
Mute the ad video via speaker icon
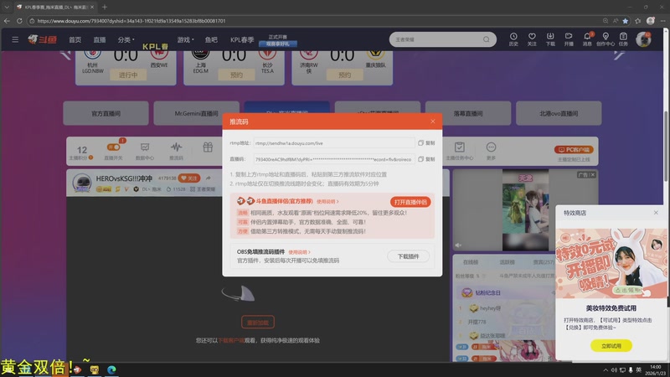458,245
